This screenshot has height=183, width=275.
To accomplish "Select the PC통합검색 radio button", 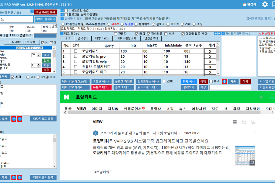I will (63, 24).
